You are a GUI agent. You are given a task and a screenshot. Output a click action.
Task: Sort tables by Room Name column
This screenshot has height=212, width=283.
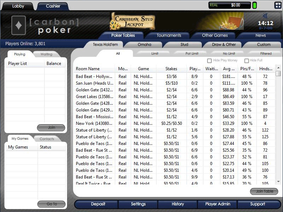click(95, 69)
